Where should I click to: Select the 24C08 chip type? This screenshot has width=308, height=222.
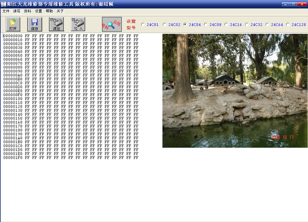pos(213,25)
